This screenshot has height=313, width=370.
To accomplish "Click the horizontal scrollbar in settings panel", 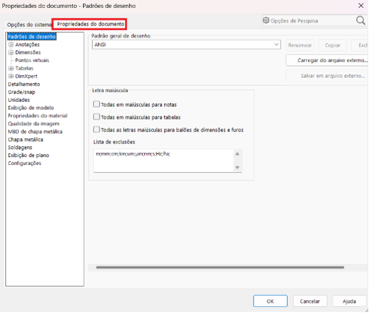I will click(220, 267).
